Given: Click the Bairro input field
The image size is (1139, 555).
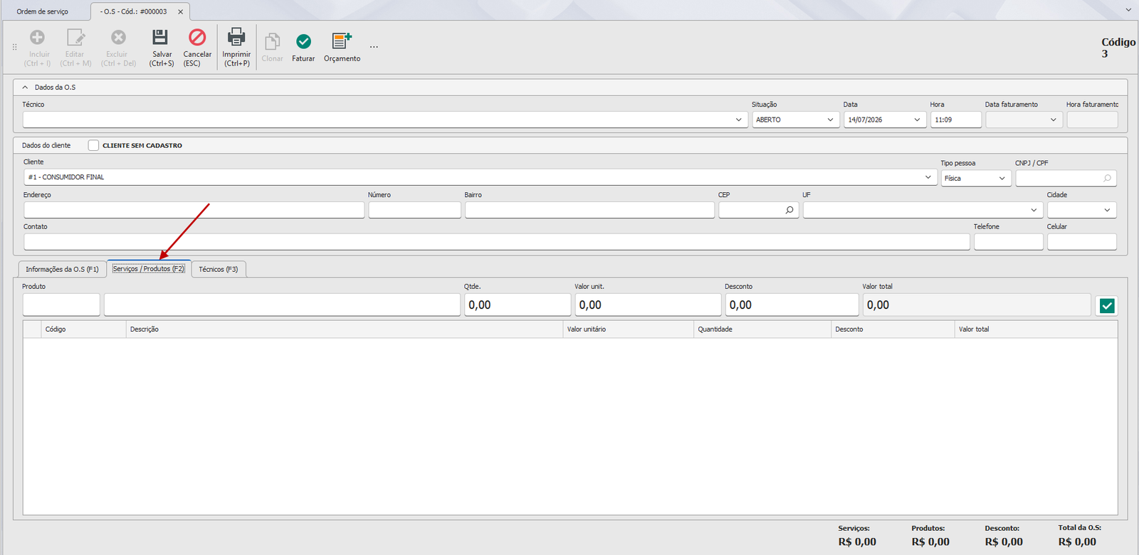Looking at the screenshot, I should (589, 210).
